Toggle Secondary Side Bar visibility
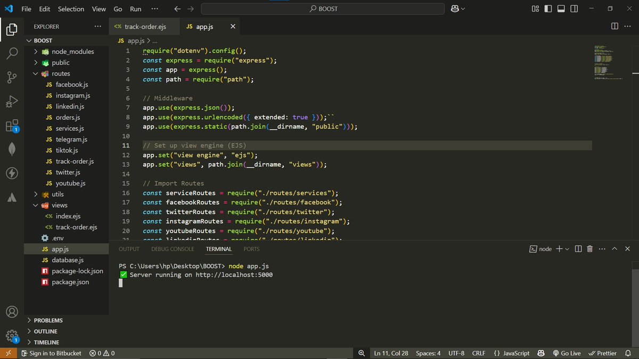This screenshot has width=639, height=359. (575, 9)
